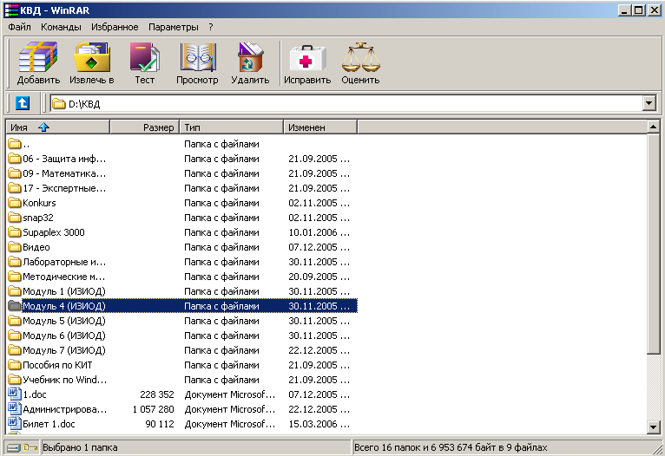Click the Word icon of the Администрирова… file
Screen dimensions: 665x456
point(15,409)
